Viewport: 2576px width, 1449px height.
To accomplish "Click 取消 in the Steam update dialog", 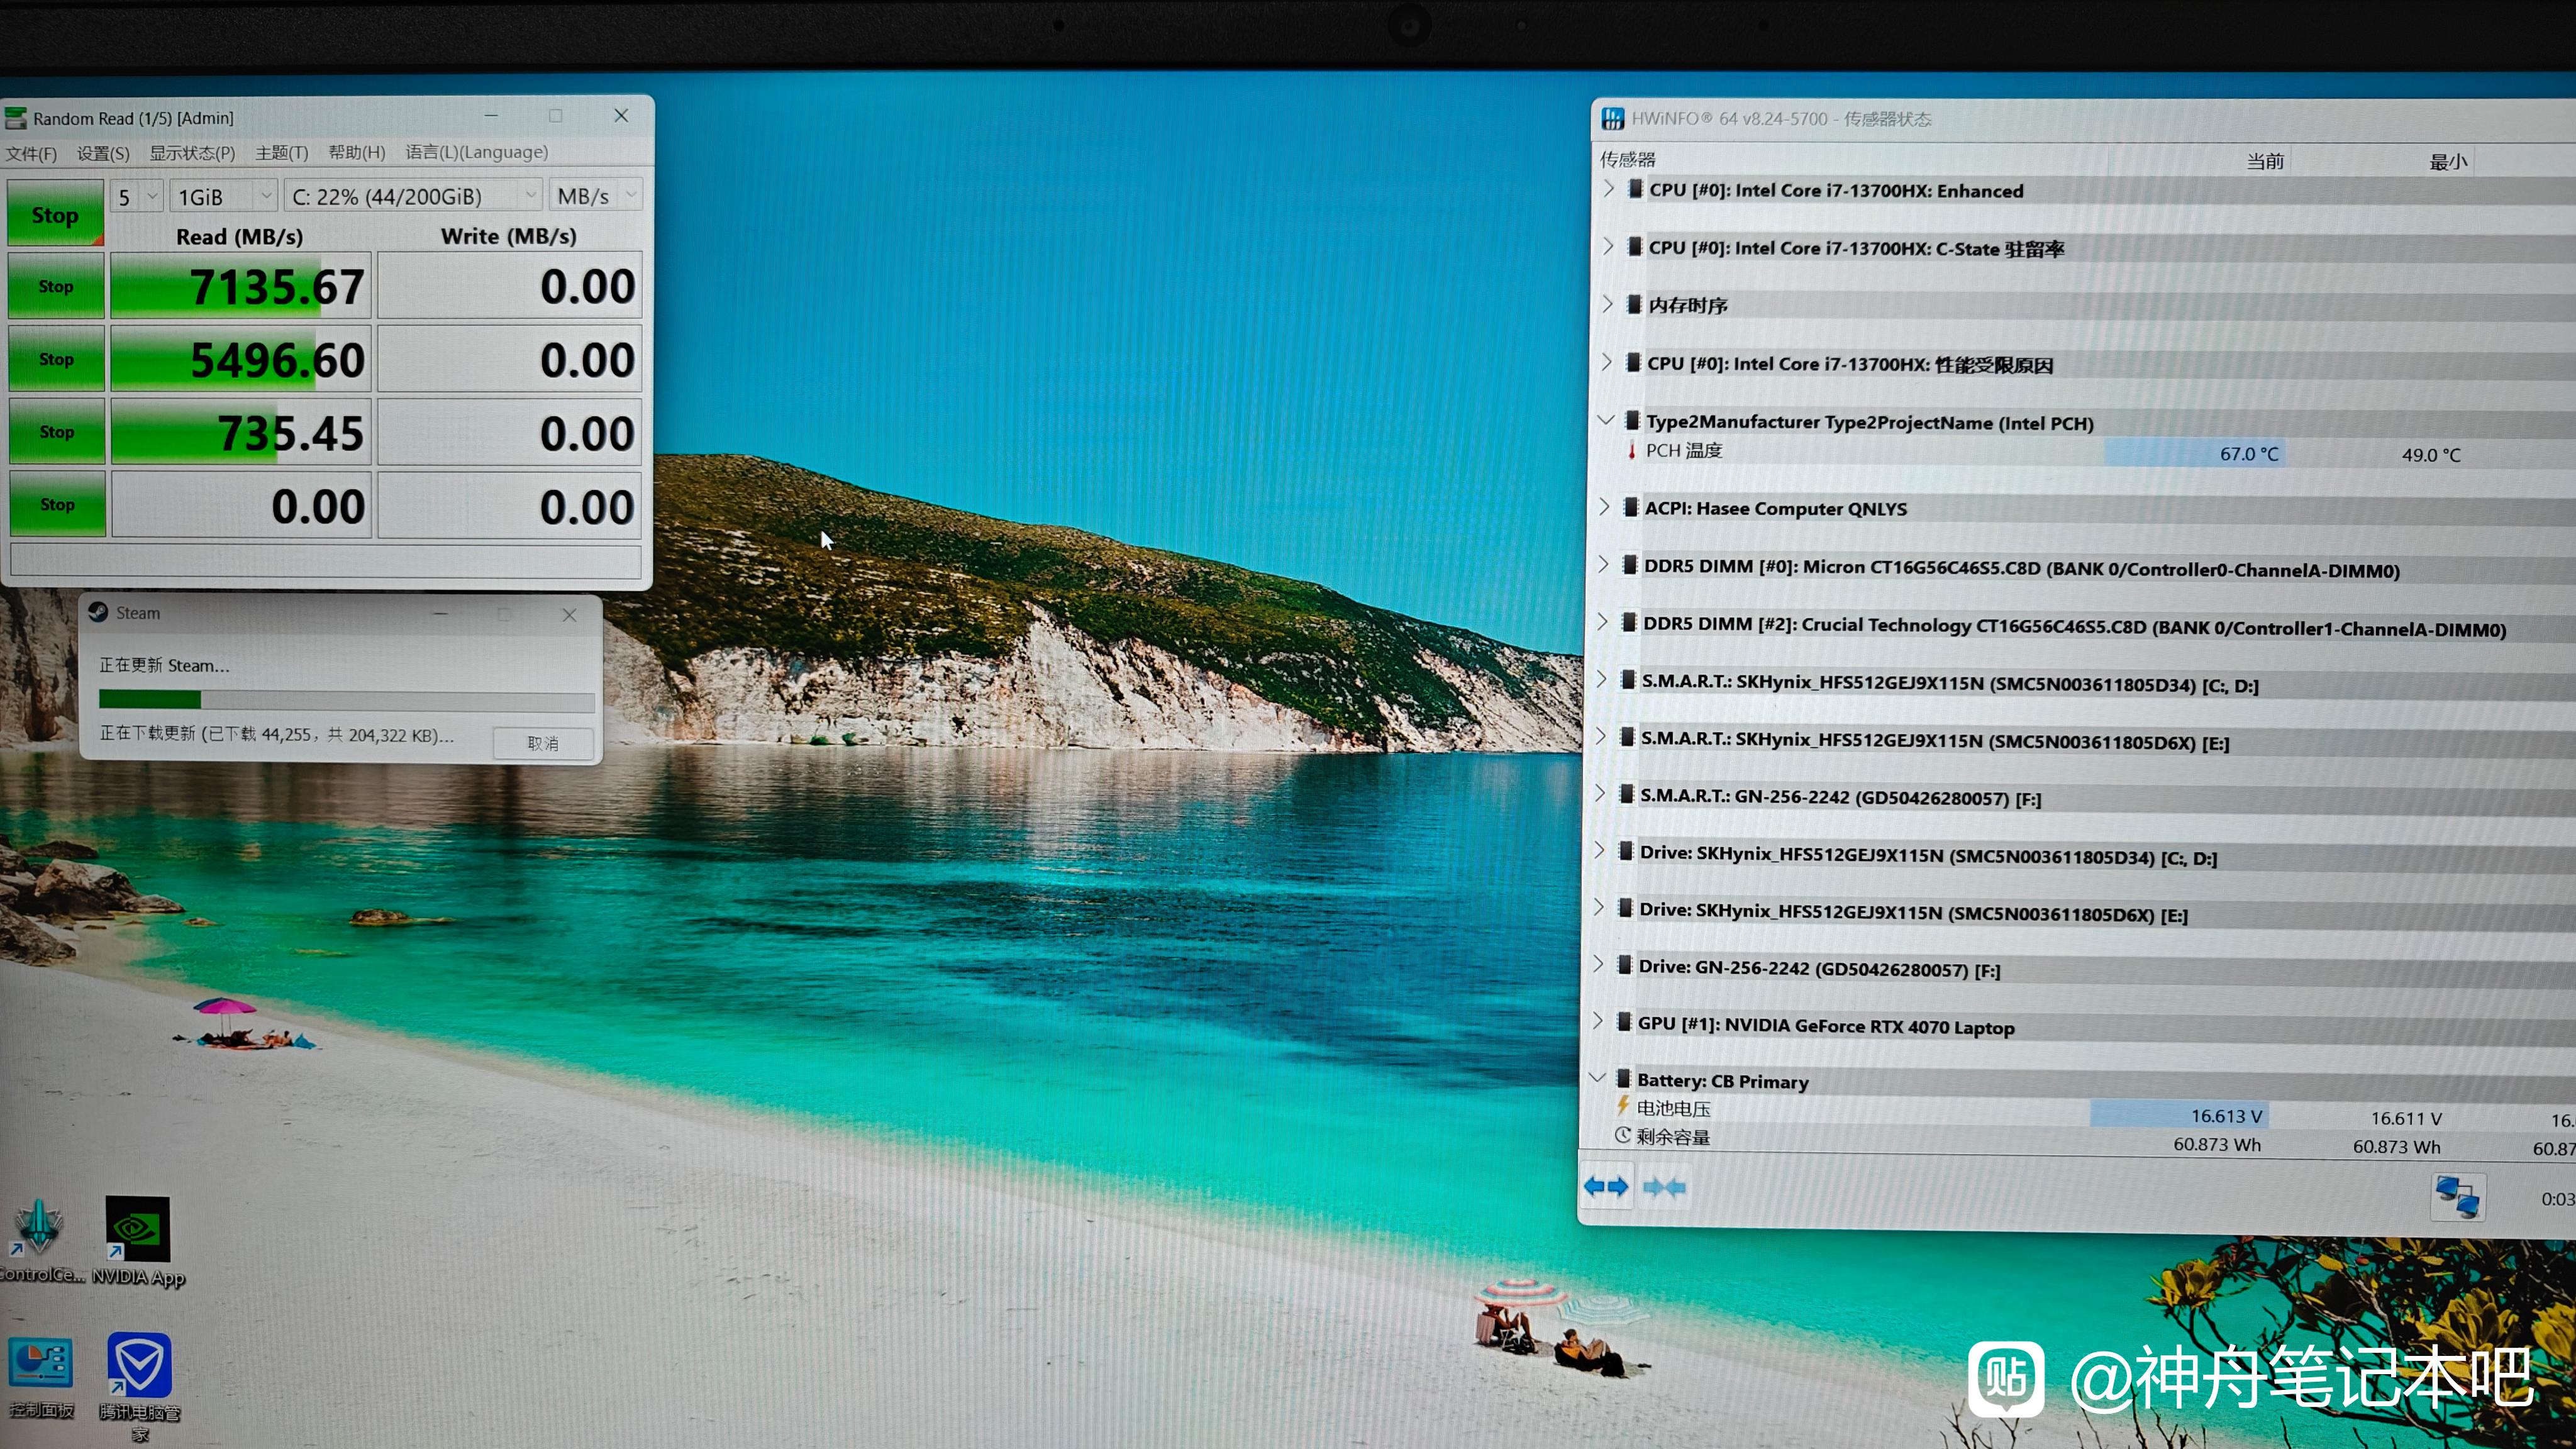I will (543, 743).
